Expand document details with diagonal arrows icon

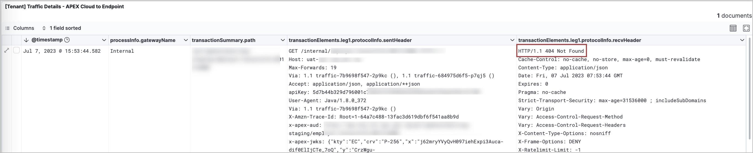tap(7, 51)
